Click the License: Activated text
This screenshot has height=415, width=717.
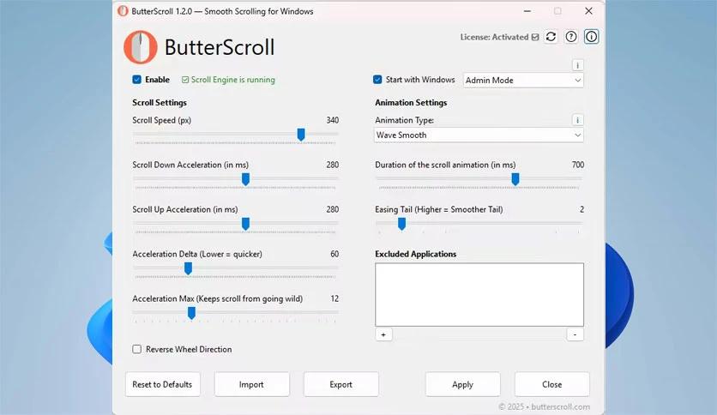click(494, 37)
